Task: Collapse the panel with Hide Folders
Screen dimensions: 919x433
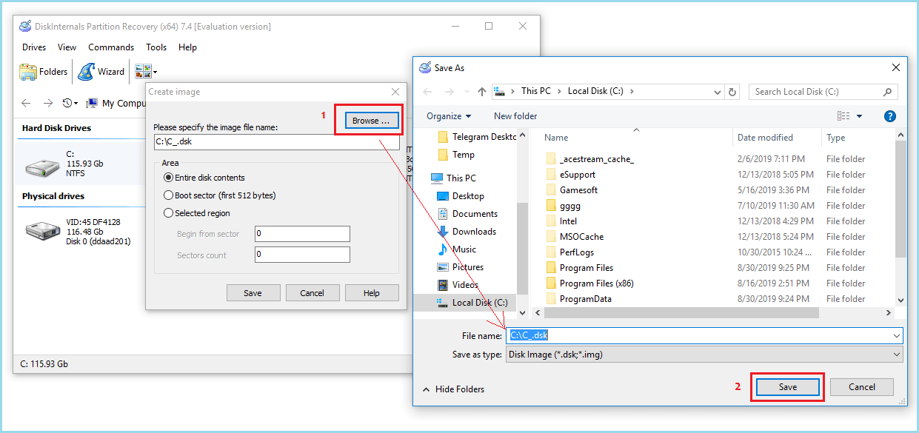Action: click(452, 389)
